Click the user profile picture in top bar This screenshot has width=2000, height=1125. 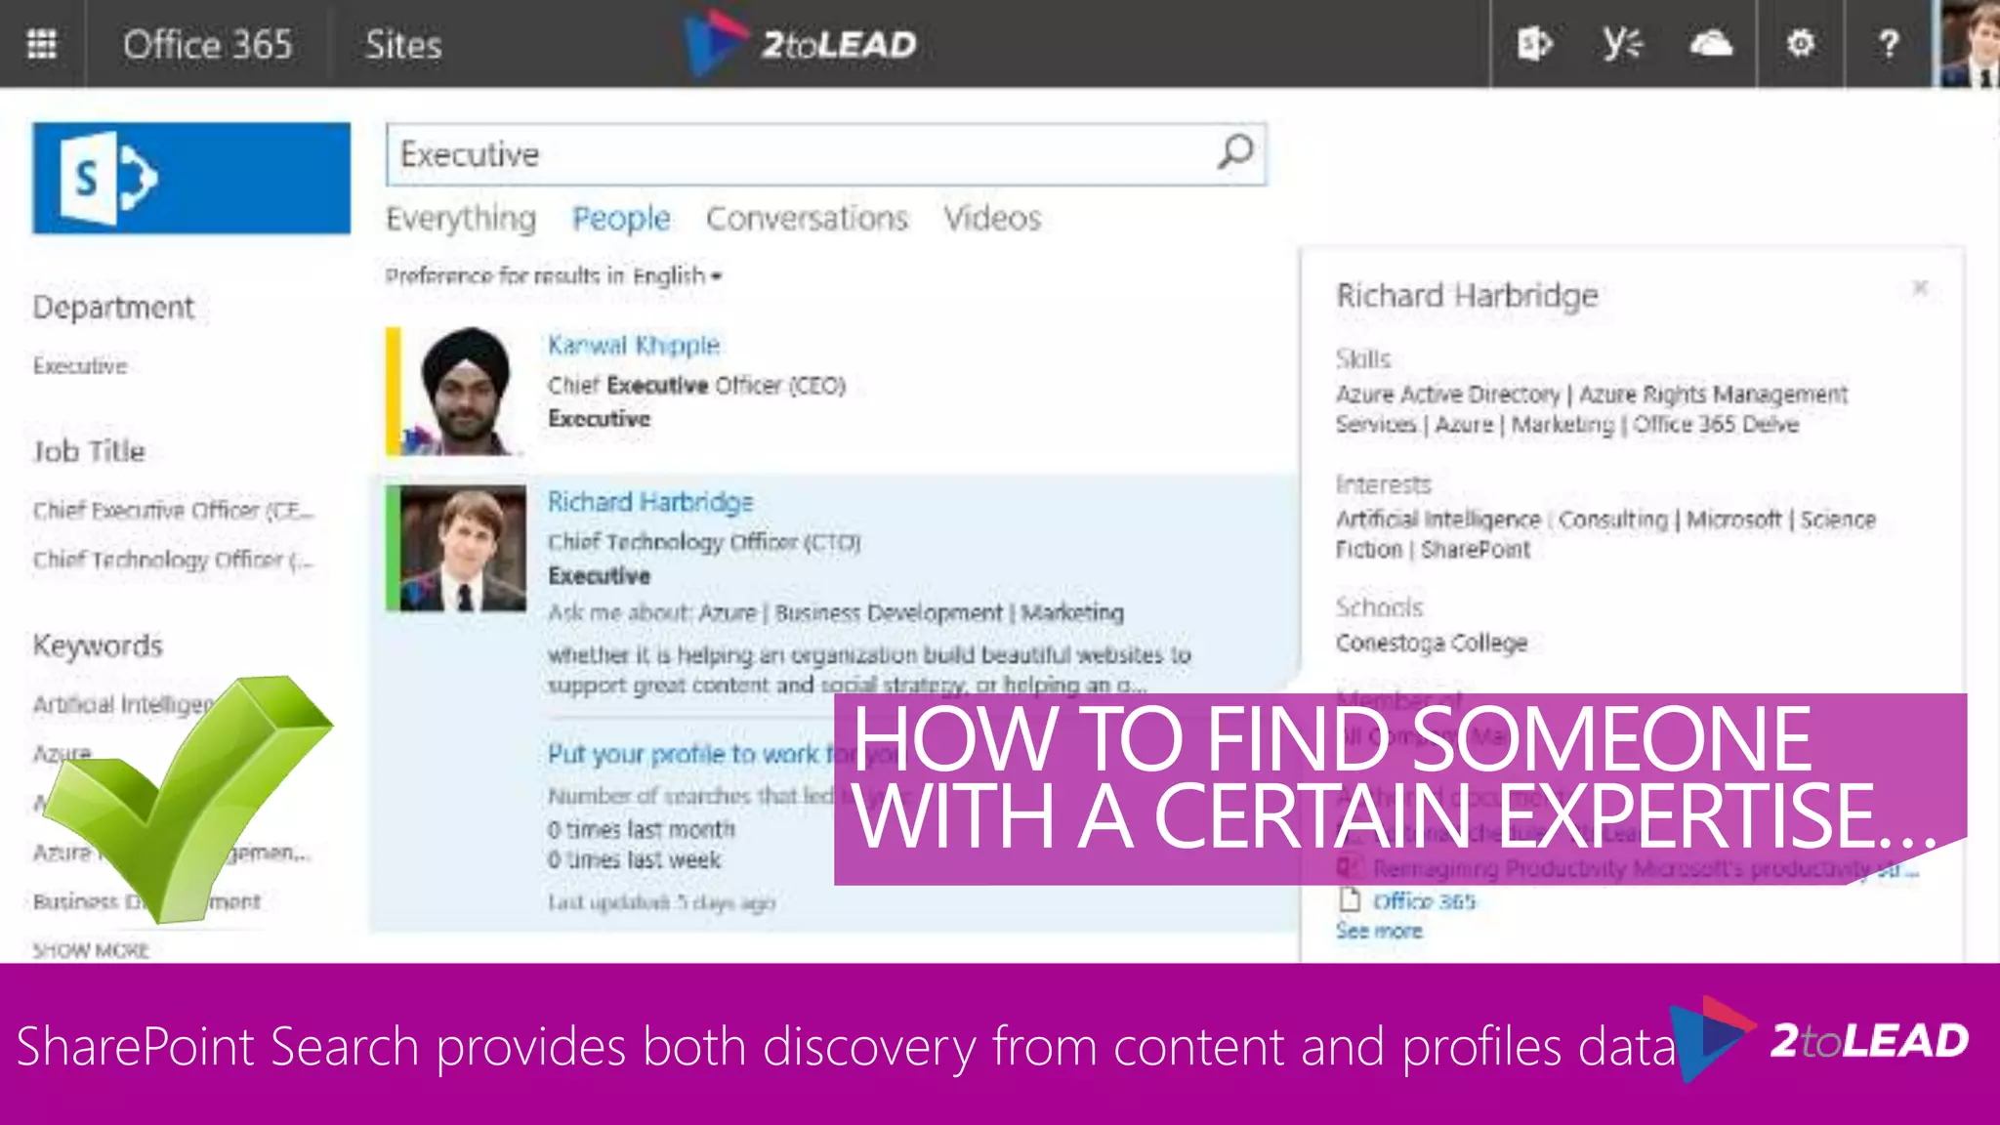1971,44
